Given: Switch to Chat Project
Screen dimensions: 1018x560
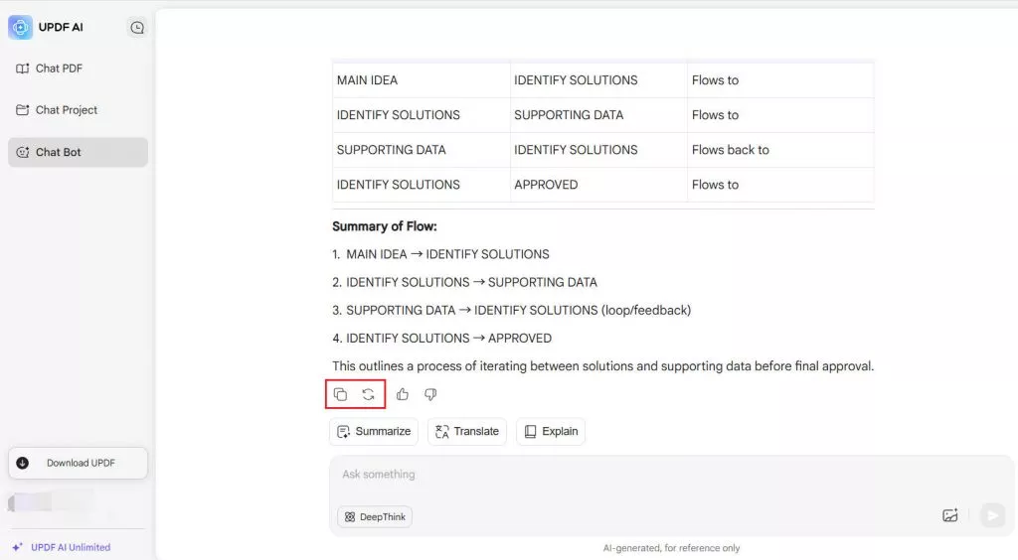Looking at the screenshot, I should tap(66, 110).
